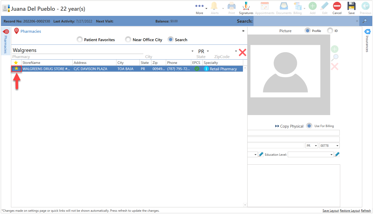Click the first address line field below Copy Physical
Screen dimensions: 374x214
coord(293,133)
